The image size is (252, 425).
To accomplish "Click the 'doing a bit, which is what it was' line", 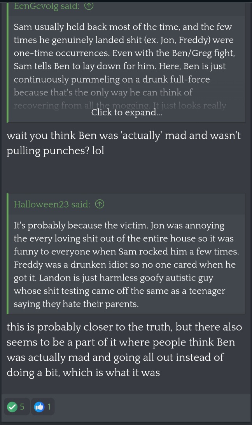I will [83, 372].
